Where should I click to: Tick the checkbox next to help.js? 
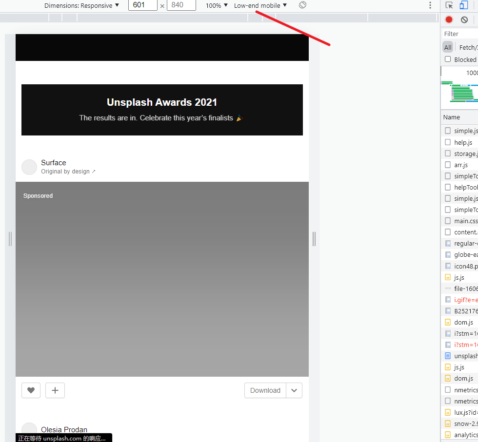(x=448, y=142)
